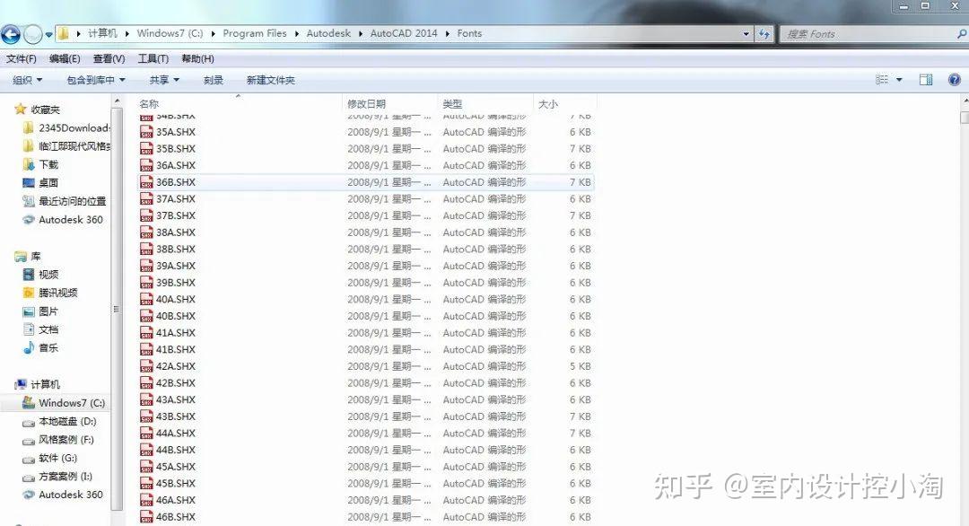
Task: Open the 图片 library
Action: pos(40,311)
